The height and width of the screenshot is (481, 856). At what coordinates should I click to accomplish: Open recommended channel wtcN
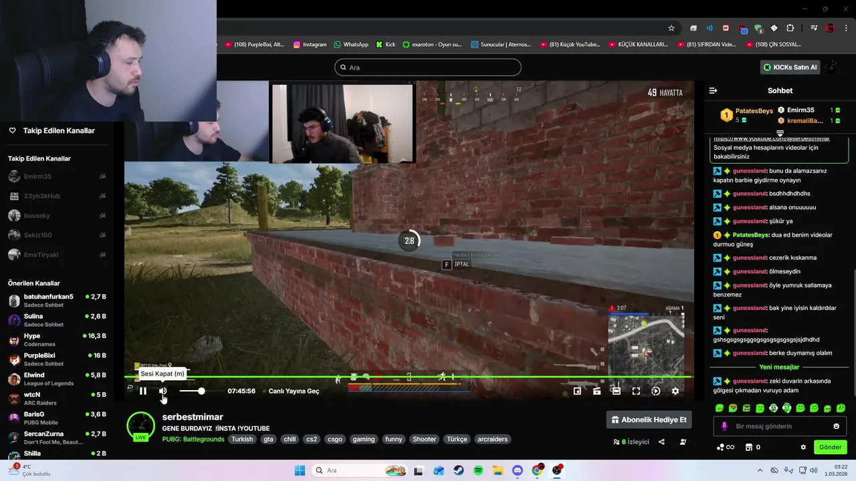click(57, 398)
